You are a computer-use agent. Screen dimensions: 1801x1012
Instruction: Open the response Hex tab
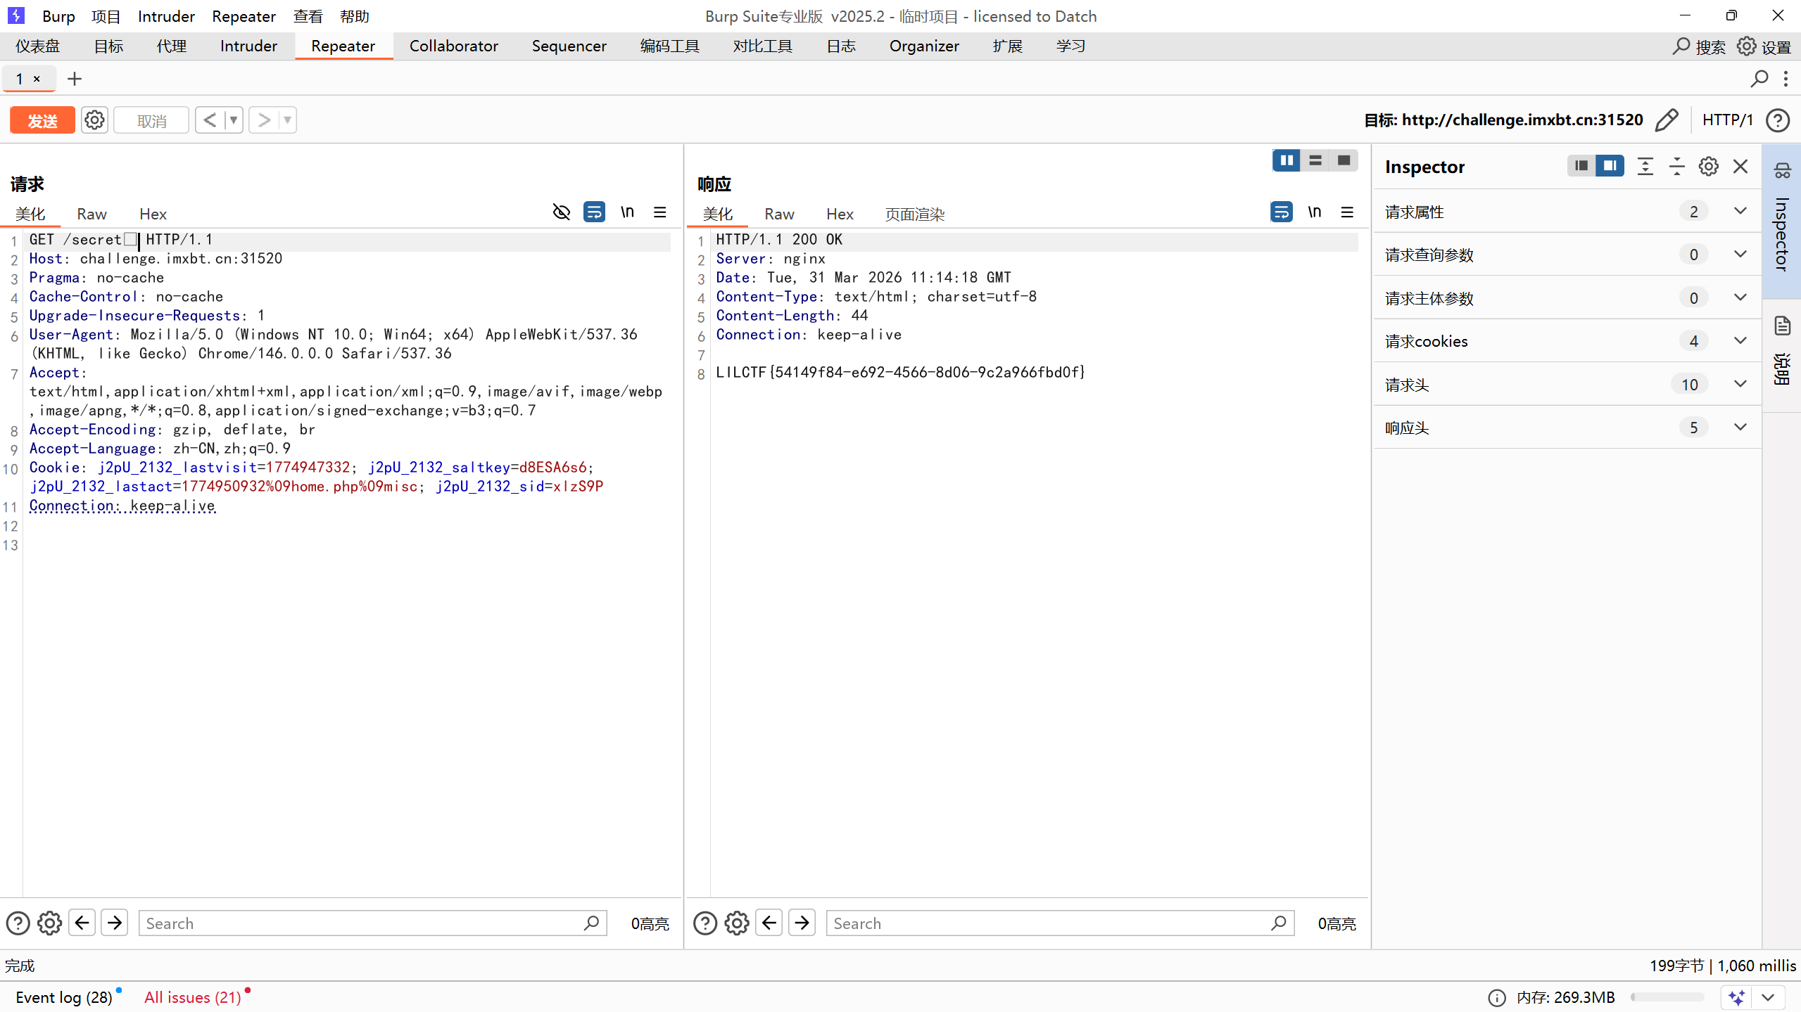[839, 214]
